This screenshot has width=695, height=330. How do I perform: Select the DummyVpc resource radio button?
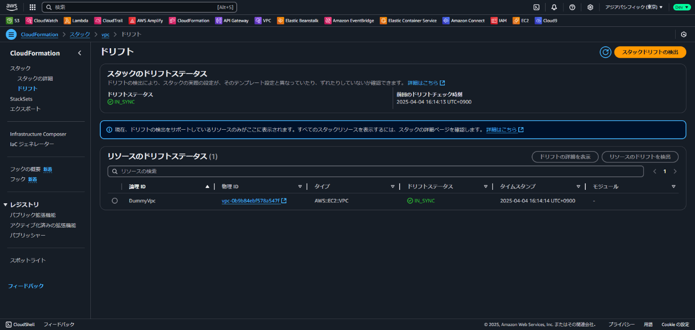(115, 201)
